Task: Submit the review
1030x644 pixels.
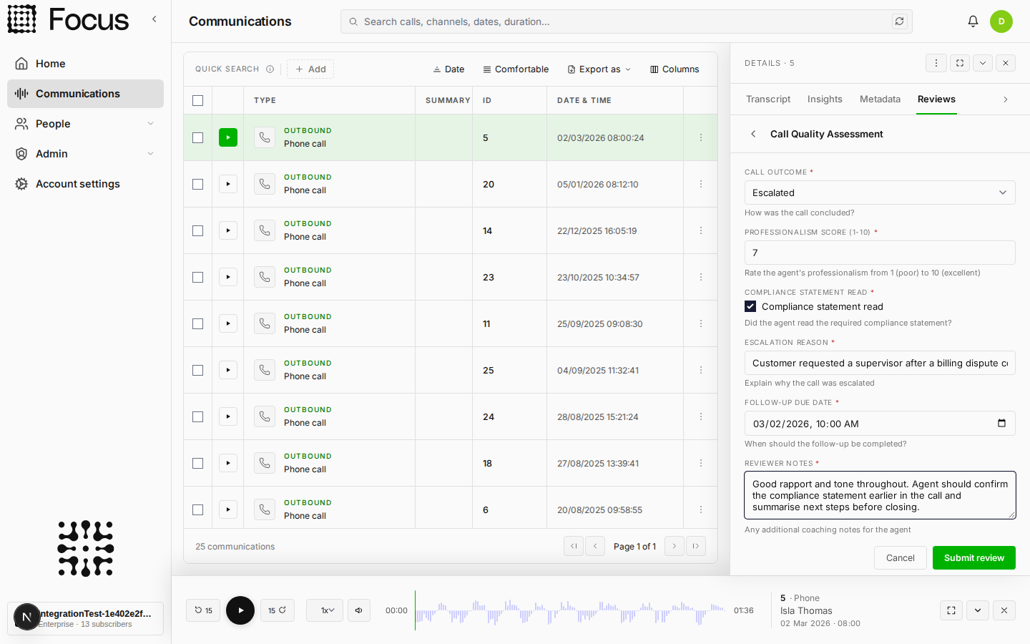Action: pos(974,557)
